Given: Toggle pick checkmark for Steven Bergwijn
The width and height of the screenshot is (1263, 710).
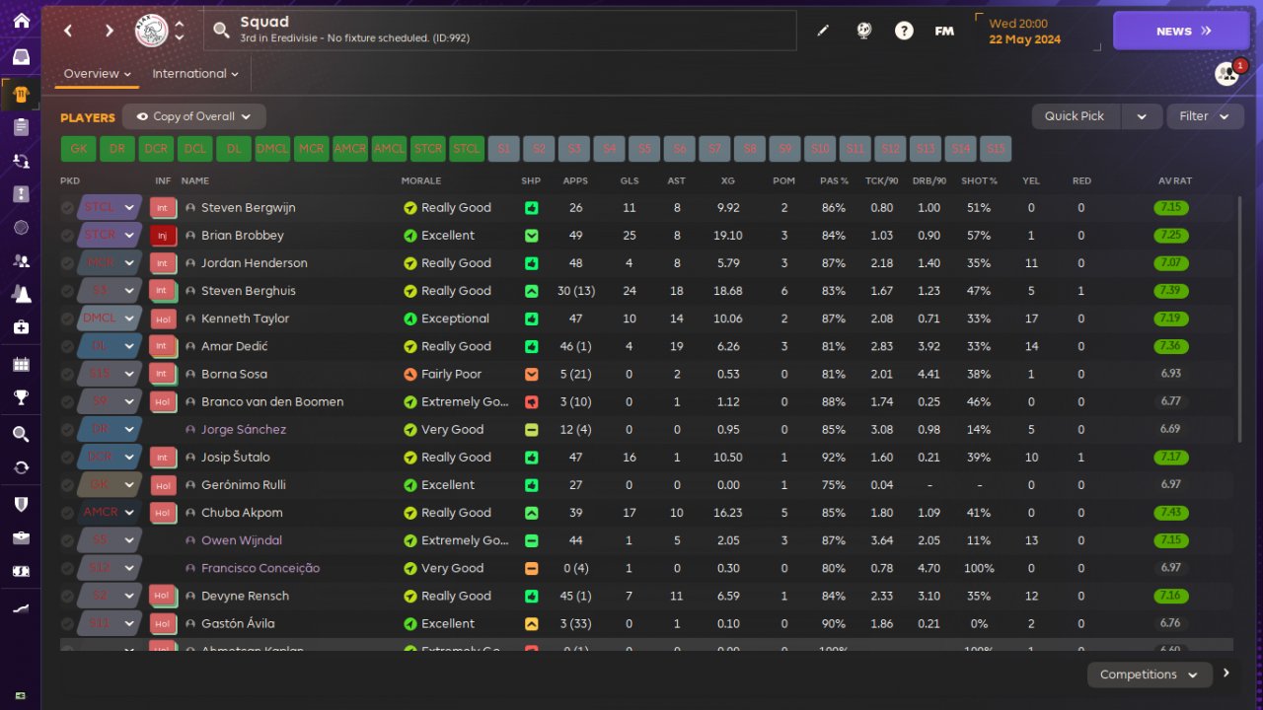Looking at the screenshot, I should tap(67, 208).
